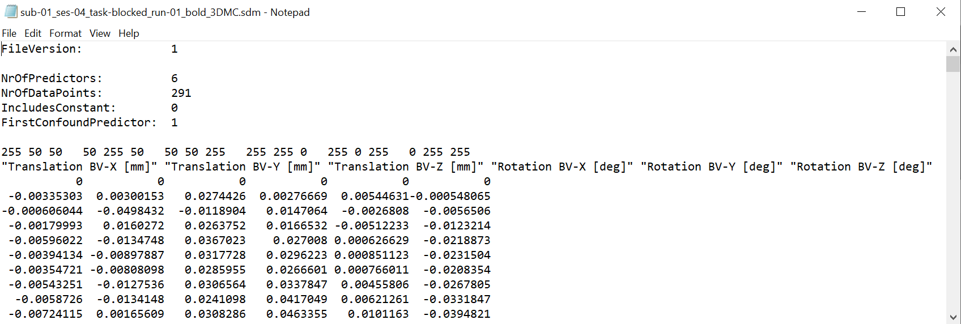The height and width of the screenshot is (324, 961).
Task: Click the "Translation BV-X [mm]" header text
Action: [x=79, y=167]
